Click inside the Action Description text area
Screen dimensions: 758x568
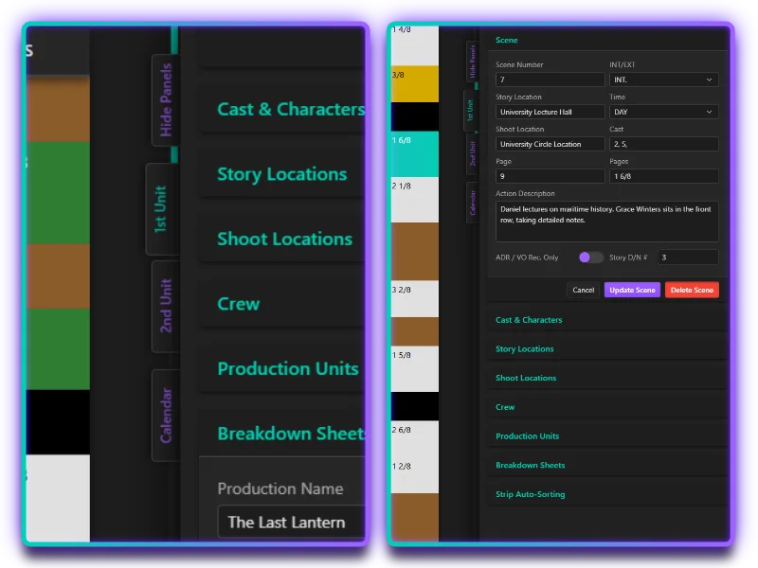point(606,218)
